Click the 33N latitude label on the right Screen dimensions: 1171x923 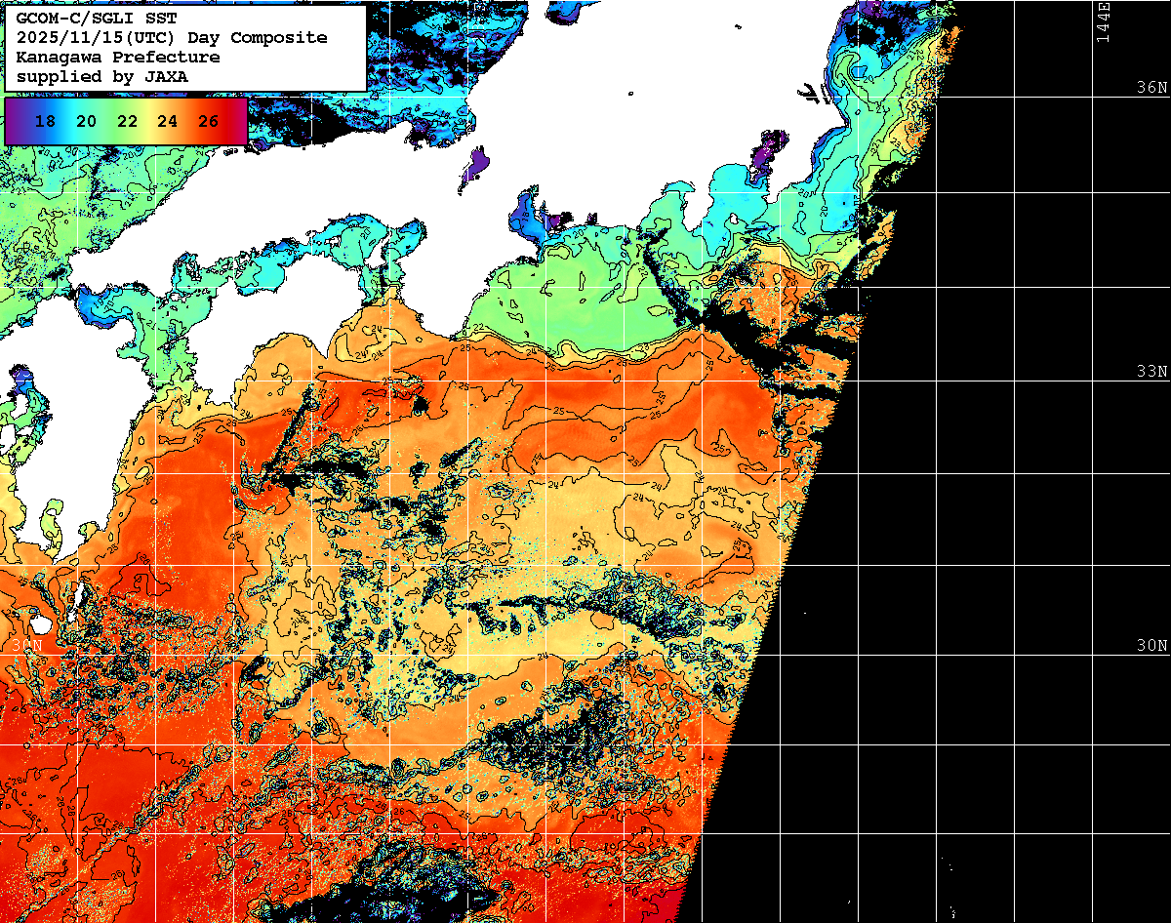(1151, 372)
